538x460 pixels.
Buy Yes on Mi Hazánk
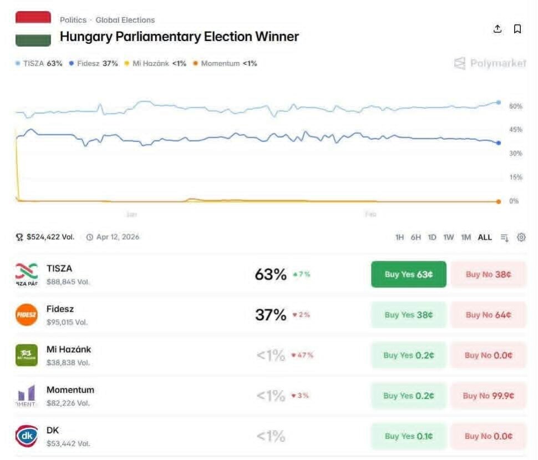point(408,355)
